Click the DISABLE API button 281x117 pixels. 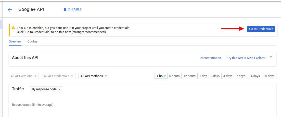73,9
